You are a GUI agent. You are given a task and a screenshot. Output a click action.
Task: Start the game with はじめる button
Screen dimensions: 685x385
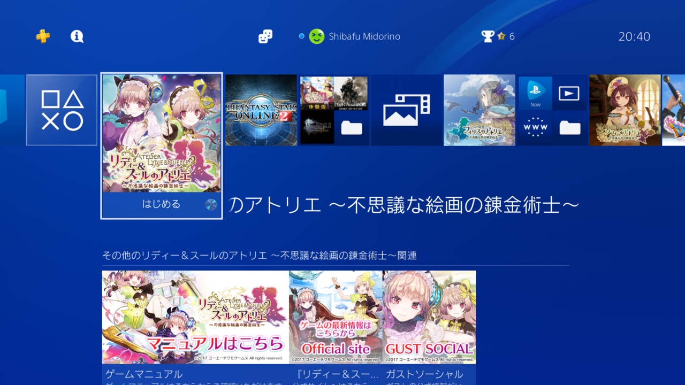(x=162, y=205)
